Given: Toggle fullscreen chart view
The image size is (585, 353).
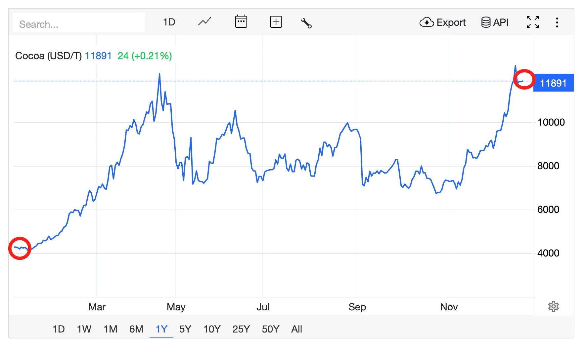Looking at the screenshot, I should point(533,22).
